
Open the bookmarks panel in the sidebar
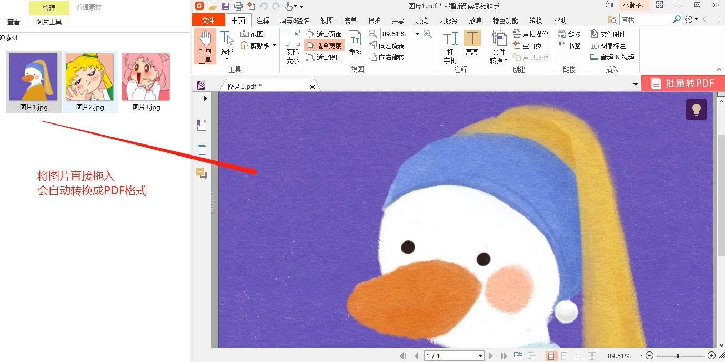202,125
